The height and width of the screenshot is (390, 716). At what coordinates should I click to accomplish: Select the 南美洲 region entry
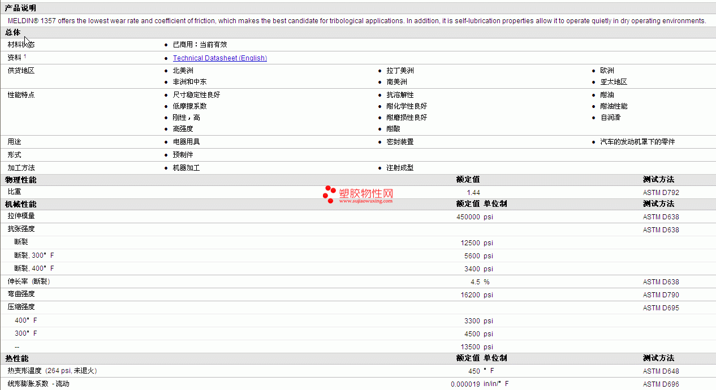coord(396,82)
